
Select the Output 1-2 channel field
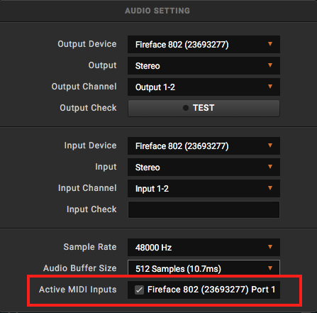[x=204, y=87]
